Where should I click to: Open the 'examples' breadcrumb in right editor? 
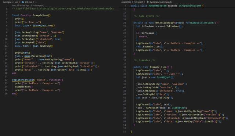[x=126, y=2]
